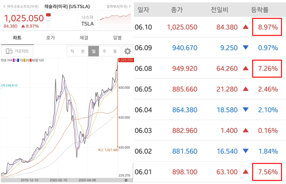Click the down arrow in 06.09 row

click(x=246, y=48)
